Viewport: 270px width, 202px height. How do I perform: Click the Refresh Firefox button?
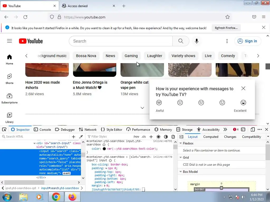pyautogui.click(x=226, y=28)
